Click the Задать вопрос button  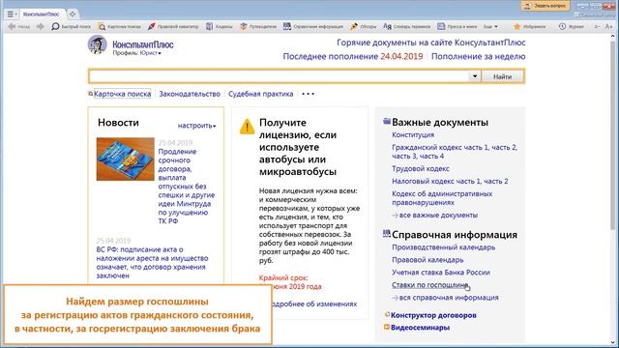click(x=545, y=6)
